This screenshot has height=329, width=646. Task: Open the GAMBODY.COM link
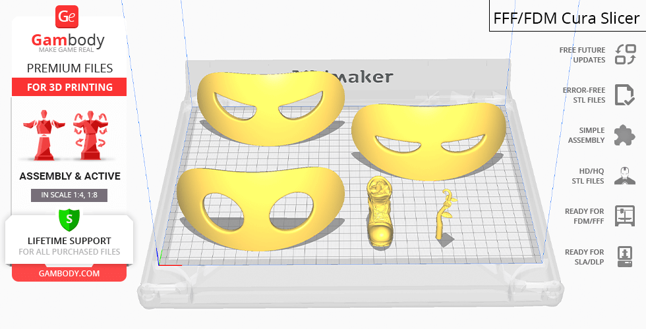click(x=69, y=272)
